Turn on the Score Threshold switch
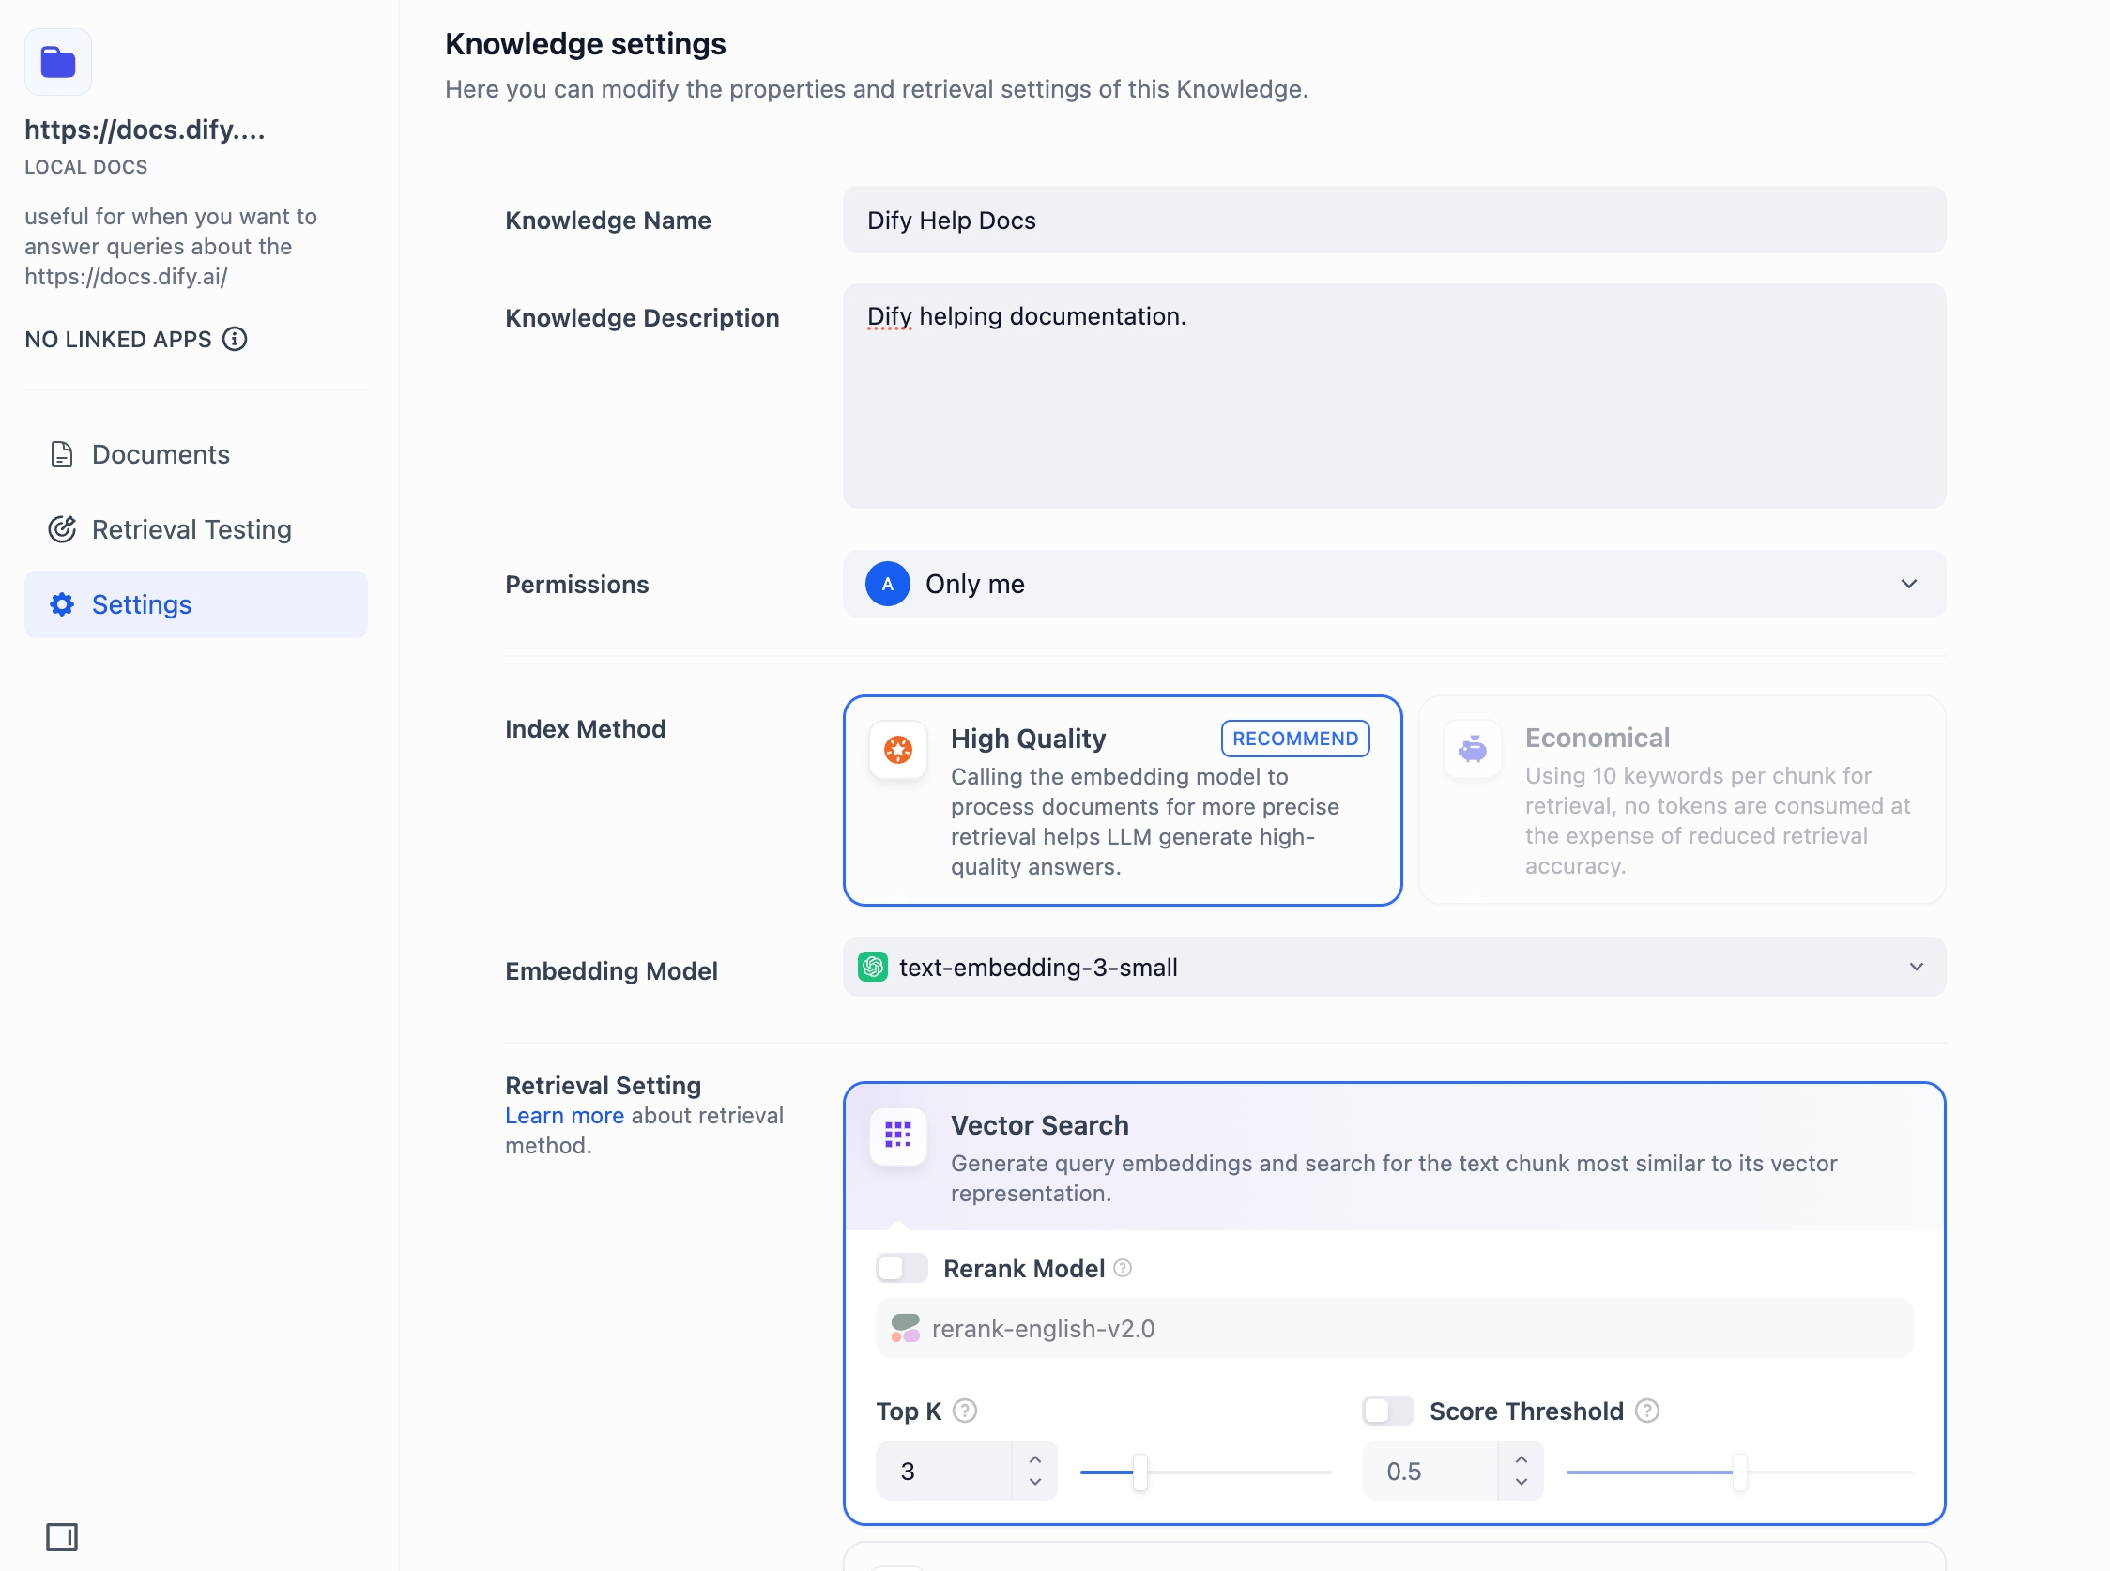This screenshot has width=2110, height=1571. 1387,1411
